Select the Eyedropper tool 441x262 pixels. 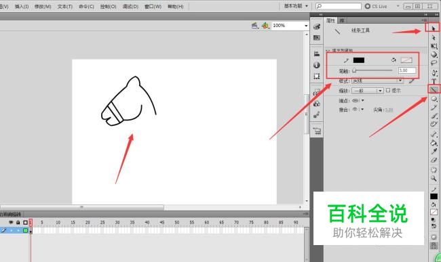click(434, 151)
